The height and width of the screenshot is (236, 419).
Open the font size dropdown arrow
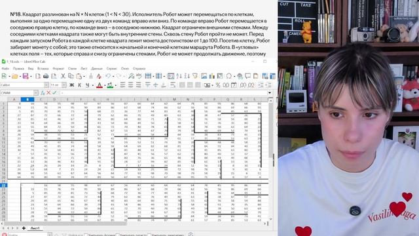(64, 85)
